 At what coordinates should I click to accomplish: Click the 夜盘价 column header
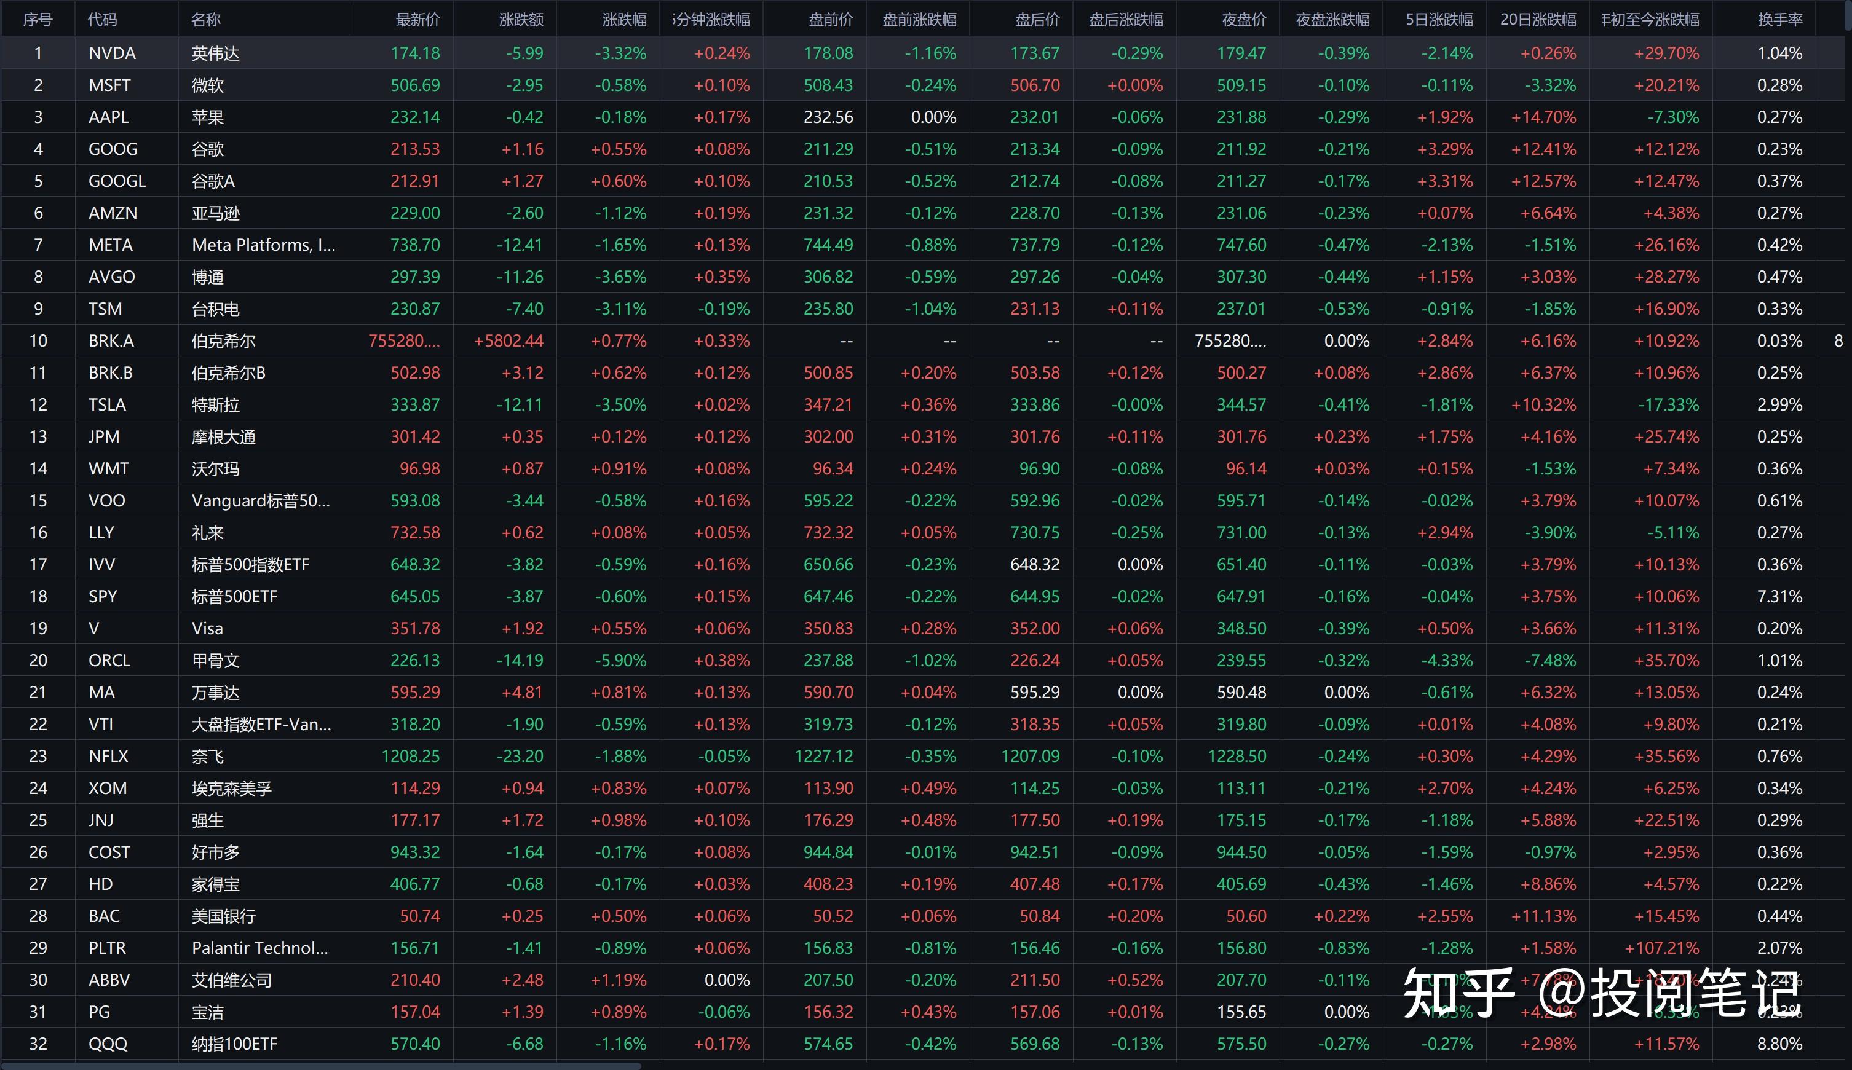1243,20
